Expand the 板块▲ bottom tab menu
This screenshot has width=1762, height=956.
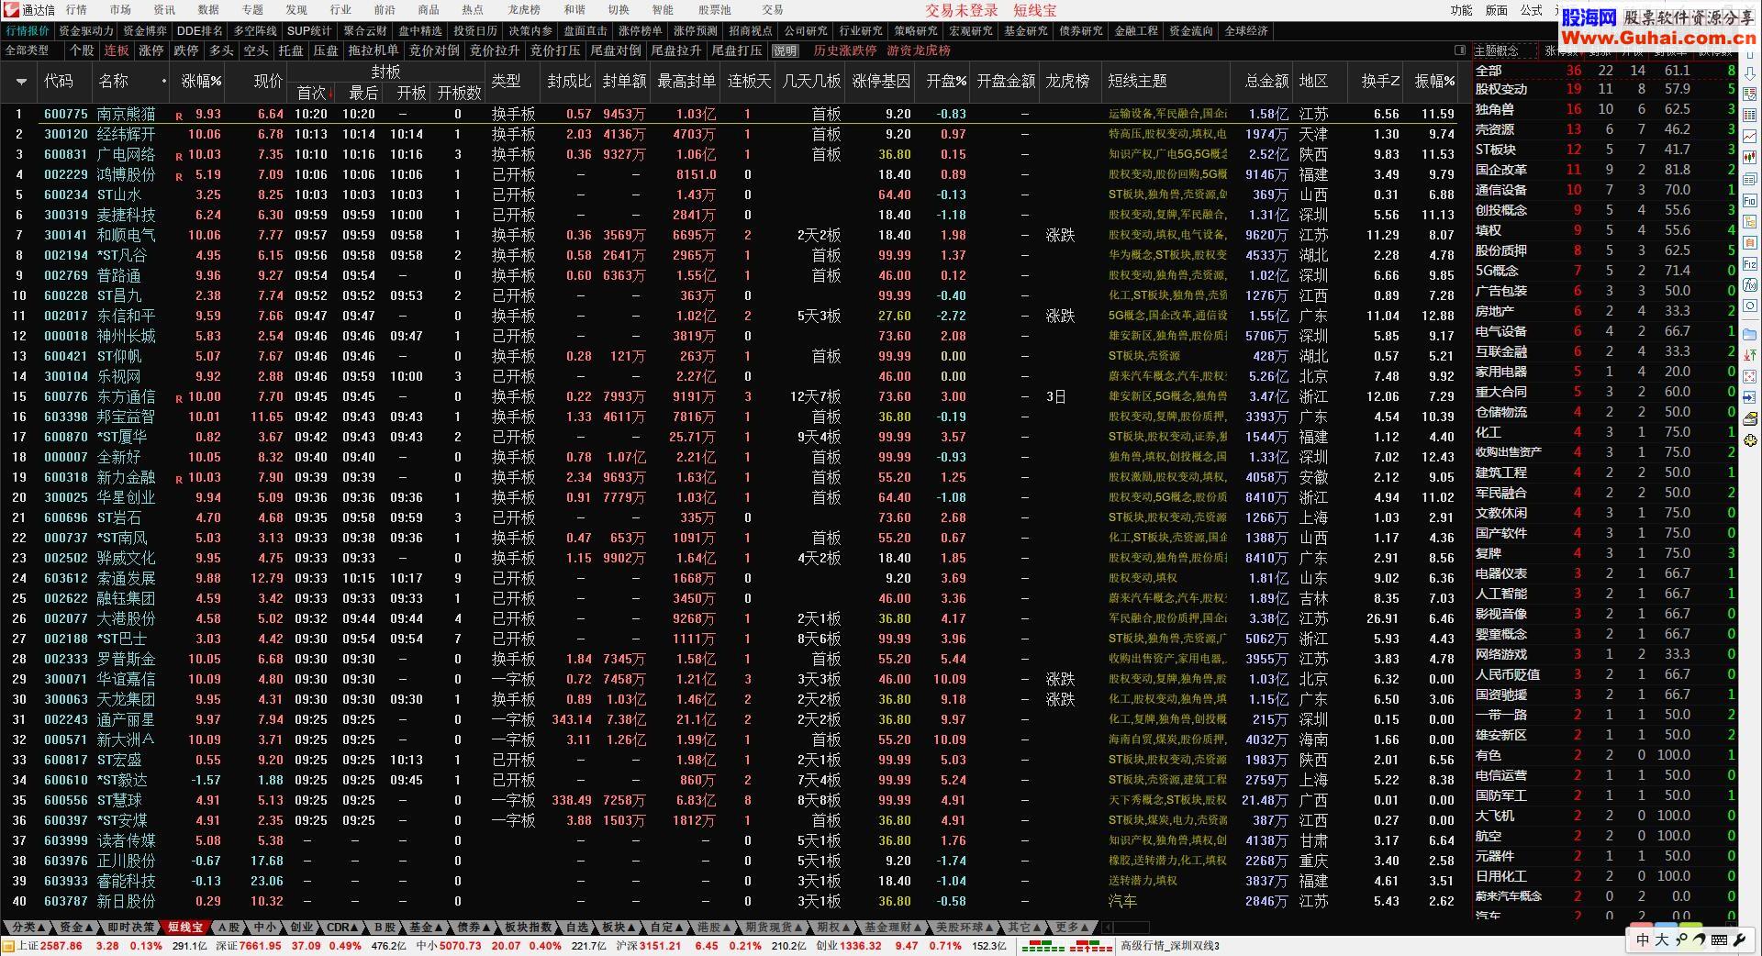[x=618, y=928]
